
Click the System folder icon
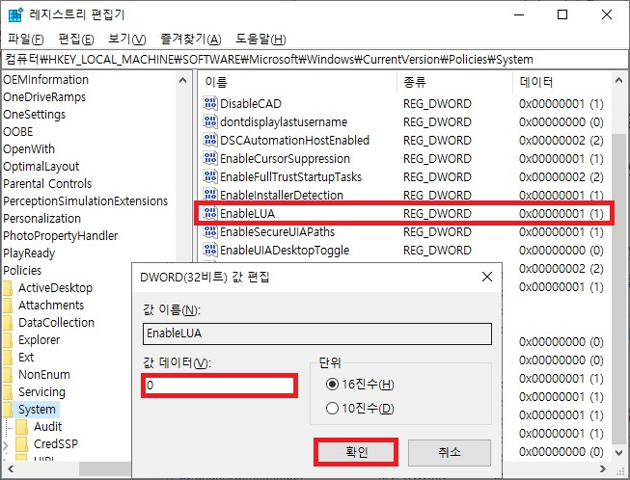point(8,409)
